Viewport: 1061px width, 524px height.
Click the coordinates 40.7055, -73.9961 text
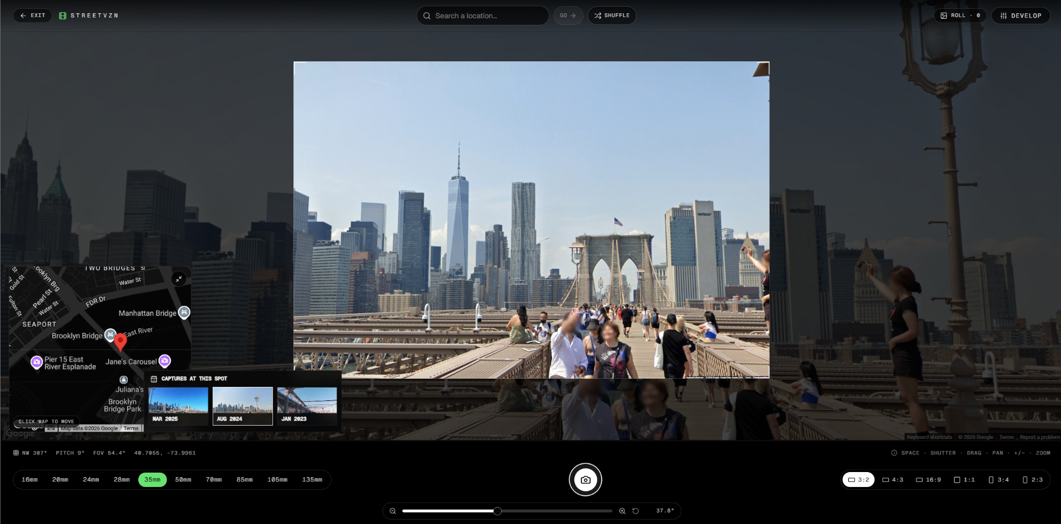[165, 453]
